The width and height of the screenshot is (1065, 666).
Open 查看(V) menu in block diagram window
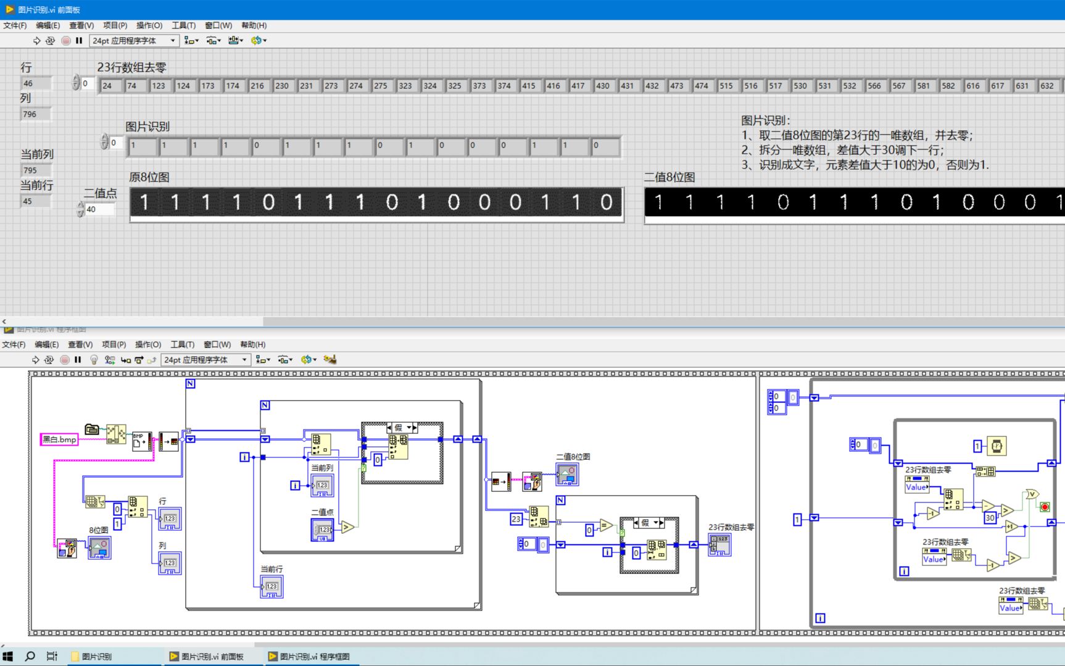pyautogui.click(x=80, y=344)
